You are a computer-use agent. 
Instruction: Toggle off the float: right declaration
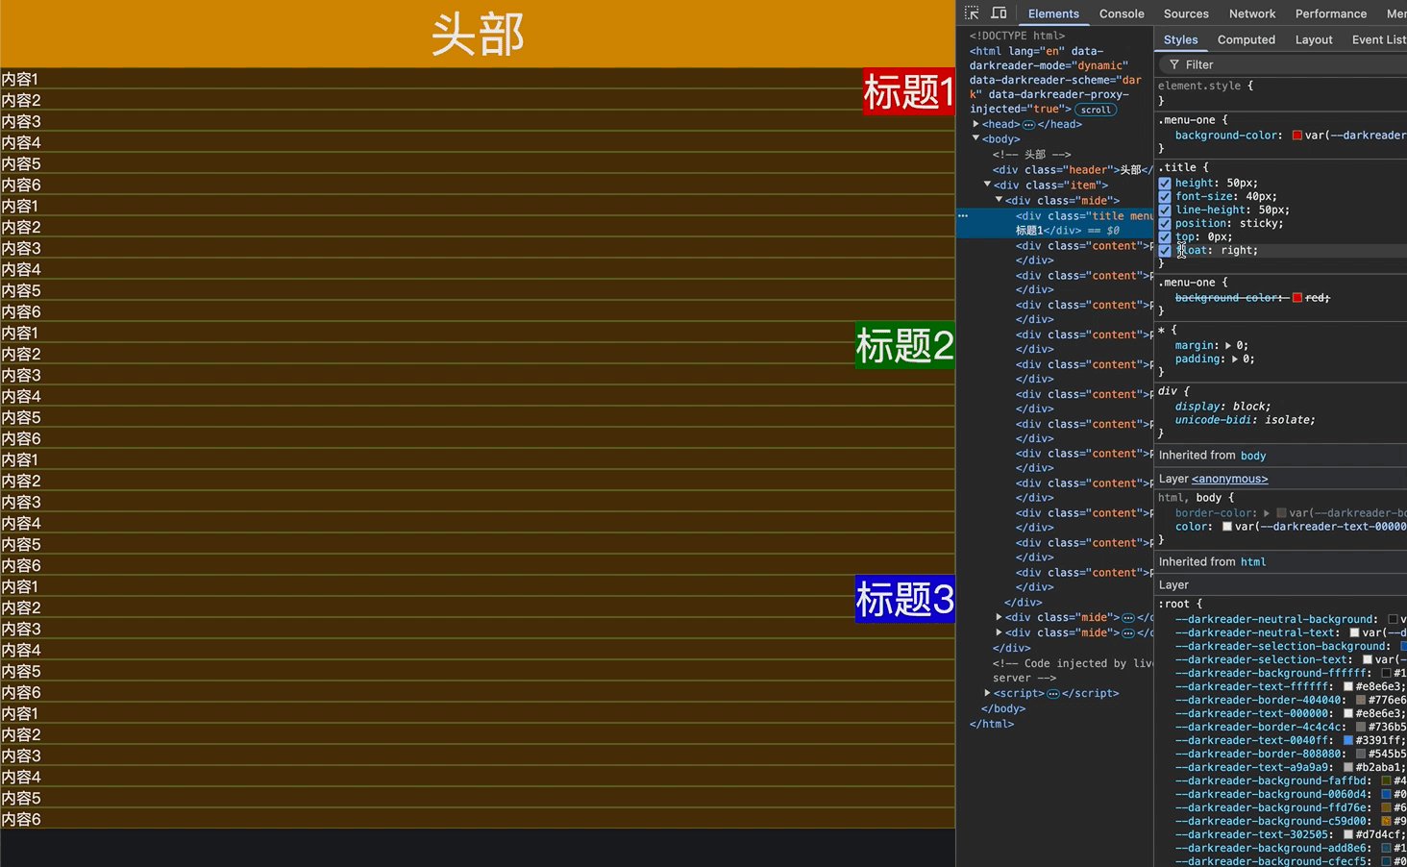(1165, 251)
